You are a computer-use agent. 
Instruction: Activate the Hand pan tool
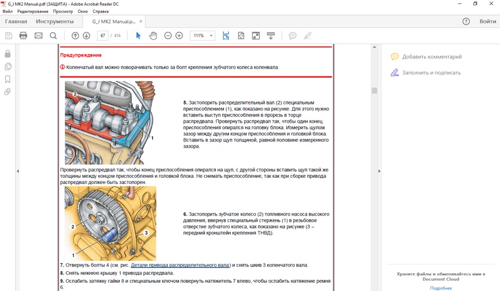[x=153, y=36]
